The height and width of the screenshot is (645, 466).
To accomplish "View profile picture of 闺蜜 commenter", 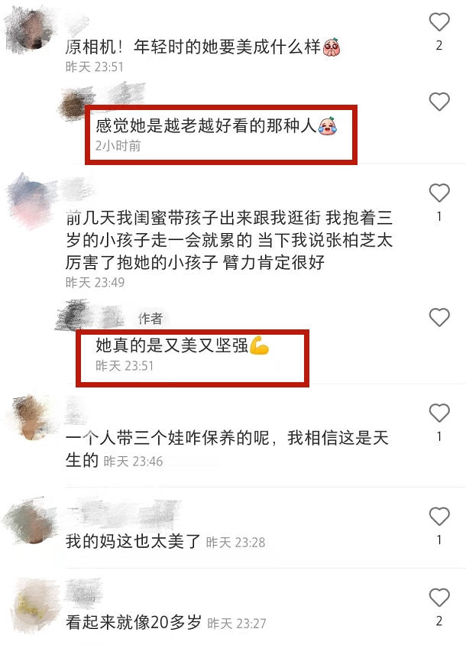I will click(31, 202).
